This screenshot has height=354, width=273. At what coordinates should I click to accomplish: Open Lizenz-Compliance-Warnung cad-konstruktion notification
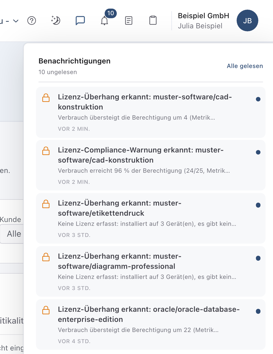coord(151,165)
